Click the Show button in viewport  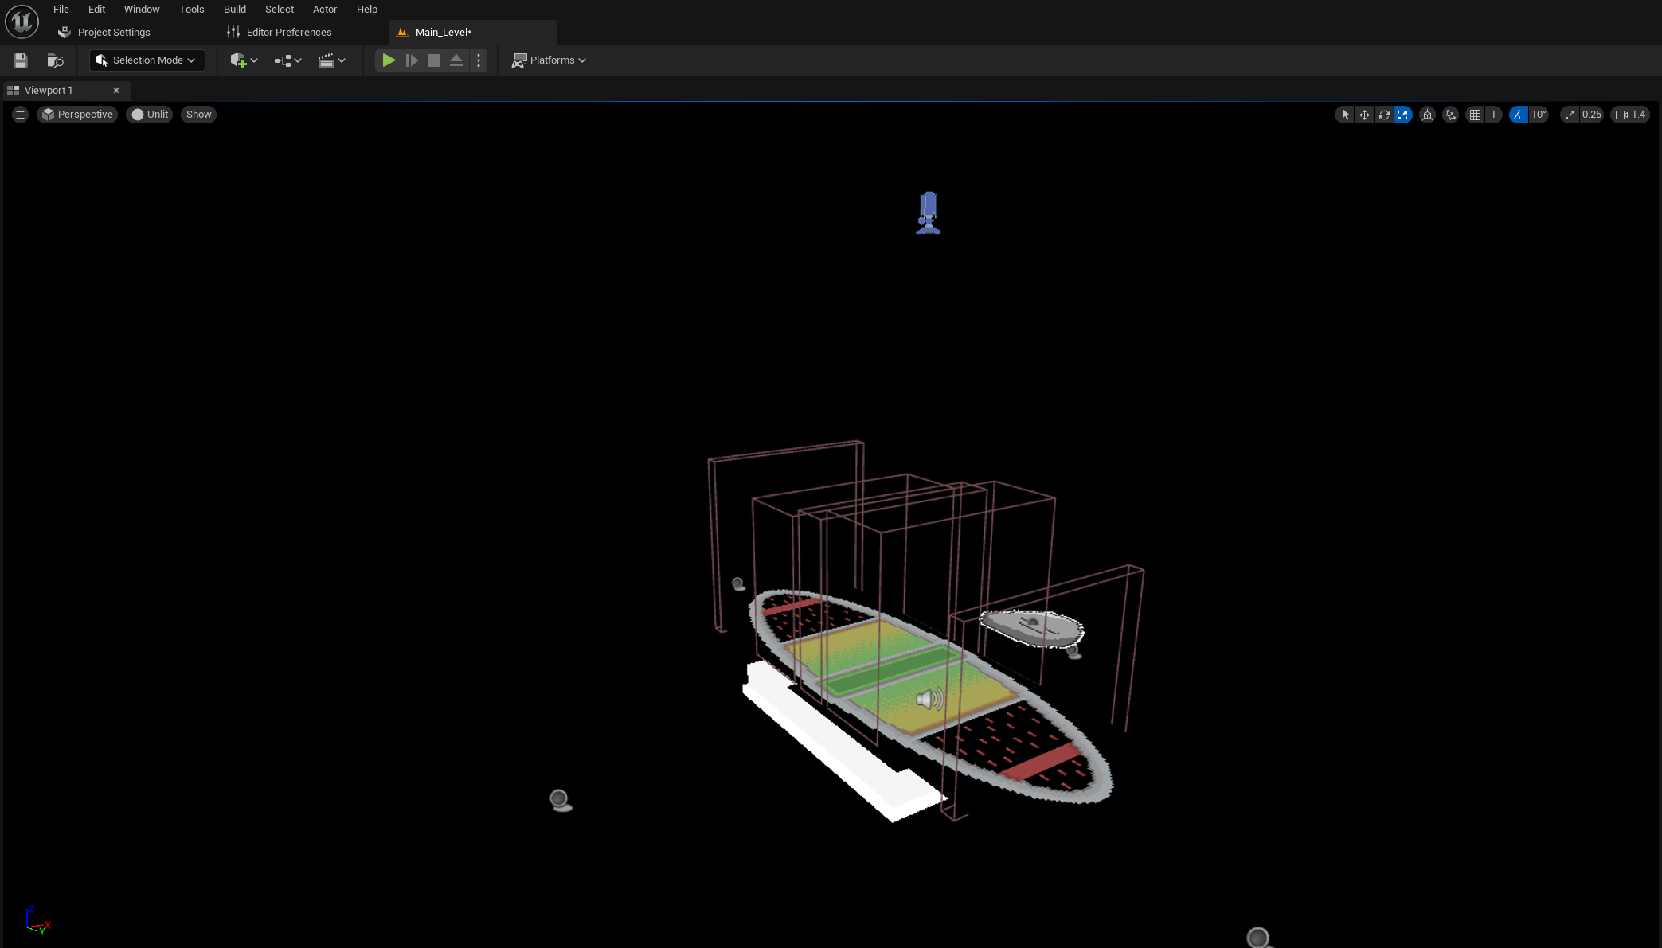(198, 115)
